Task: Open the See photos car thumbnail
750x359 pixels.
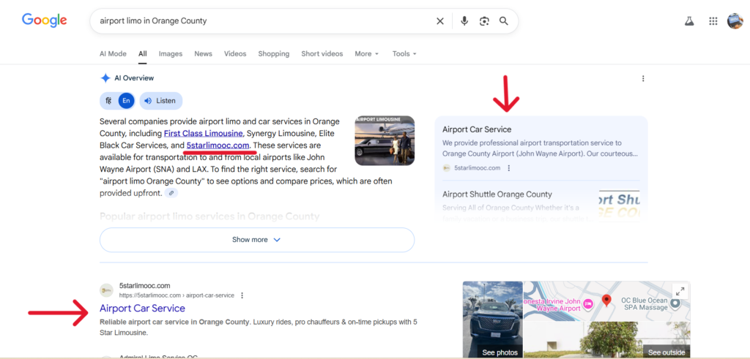Action: tap(493, 320)
